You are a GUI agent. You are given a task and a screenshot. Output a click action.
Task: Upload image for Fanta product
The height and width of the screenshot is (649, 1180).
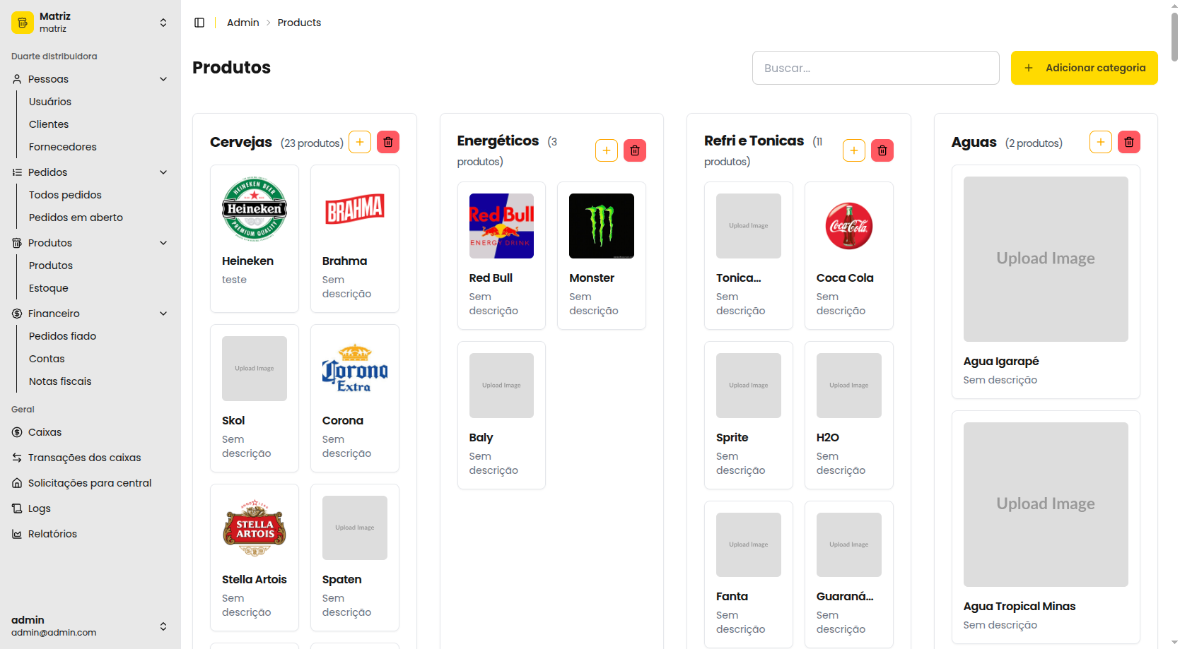pyautogui.click(x=749, y=545)
